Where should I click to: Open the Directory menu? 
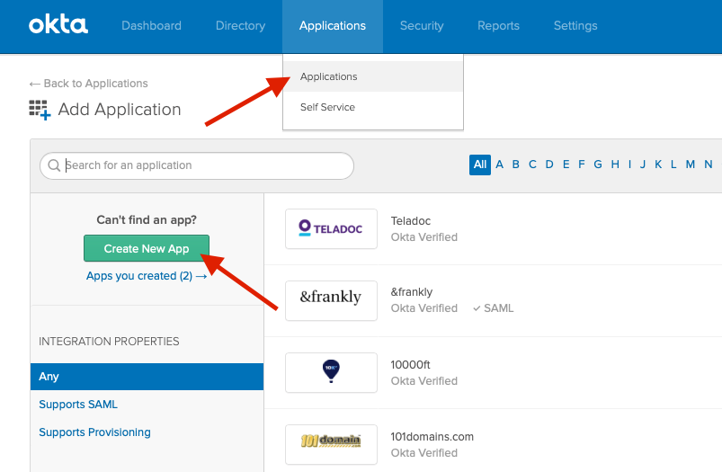point(240,26)
